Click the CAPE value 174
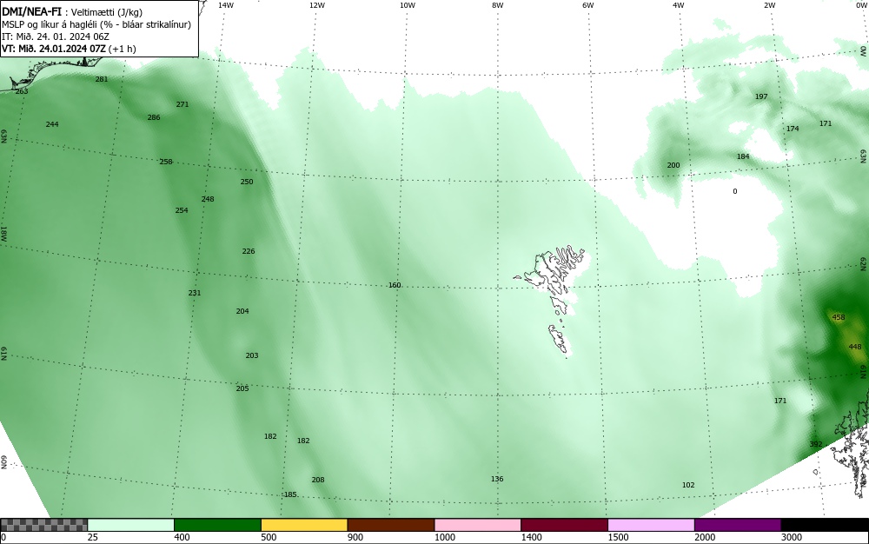Image resolution: width=869 pixels, height=544 pixels. coord(793,129)
